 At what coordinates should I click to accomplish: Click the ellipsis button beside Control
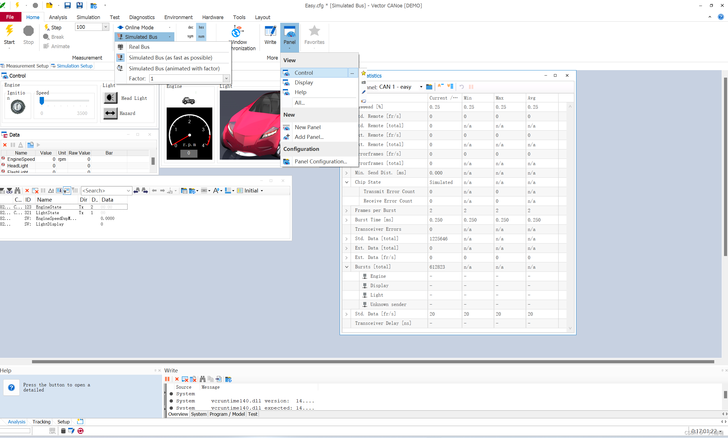[352, 73]
